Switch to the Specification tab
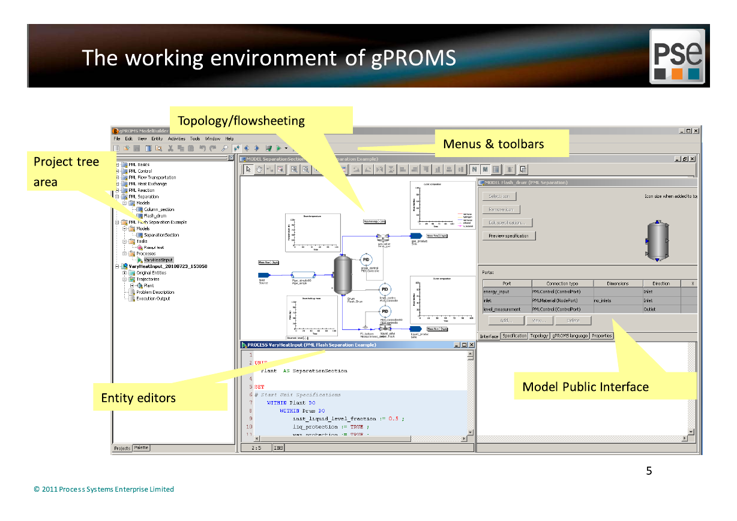 pyautogui.click(x=514, y=336)
